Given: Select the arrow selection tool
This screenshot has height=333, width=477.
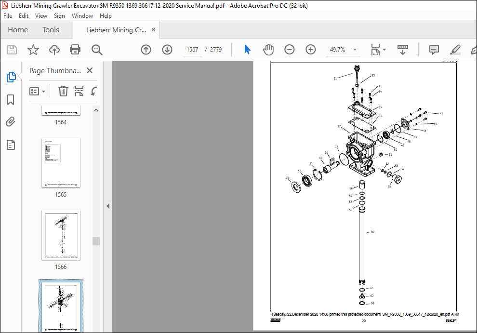Looking at the screenshot, I should [247, 50].
